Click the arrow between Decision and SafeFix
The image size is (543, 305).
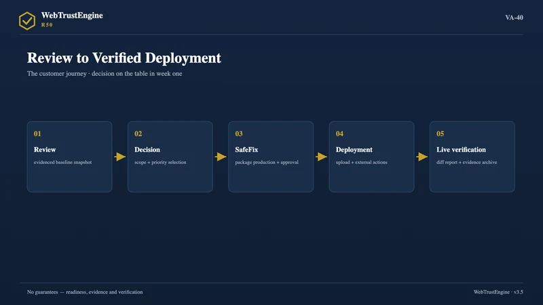tap(221, 157)
